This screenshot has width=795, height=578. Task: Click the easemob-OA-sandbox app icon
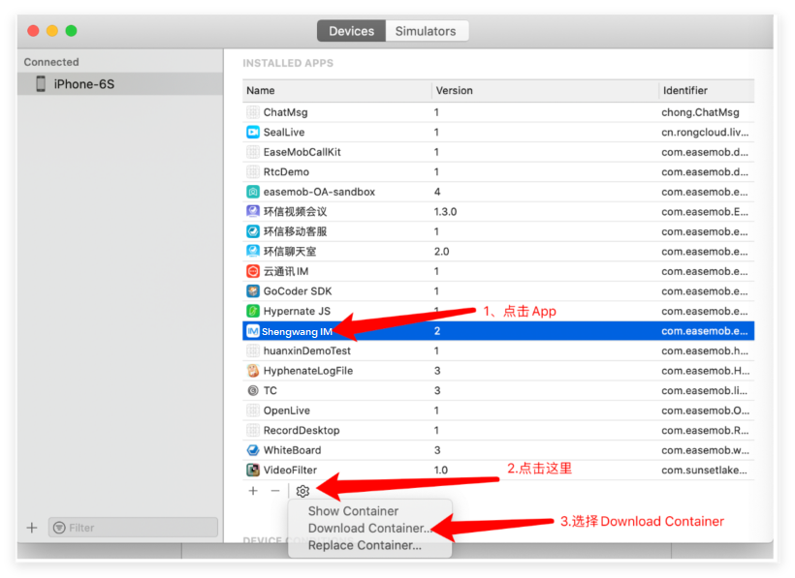[x=252, y=192]
